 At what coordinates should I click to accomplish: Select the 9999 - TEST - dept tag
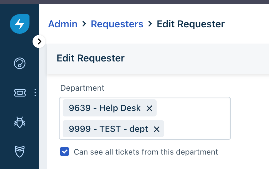click(108, 129)
